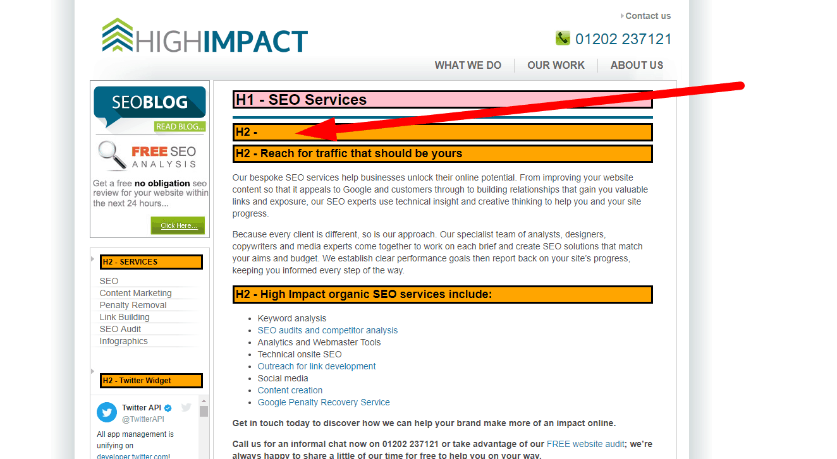Click the gray Twitter bird in the widget header
Viewport: 837px width, 459px height.
coord(186,408)
